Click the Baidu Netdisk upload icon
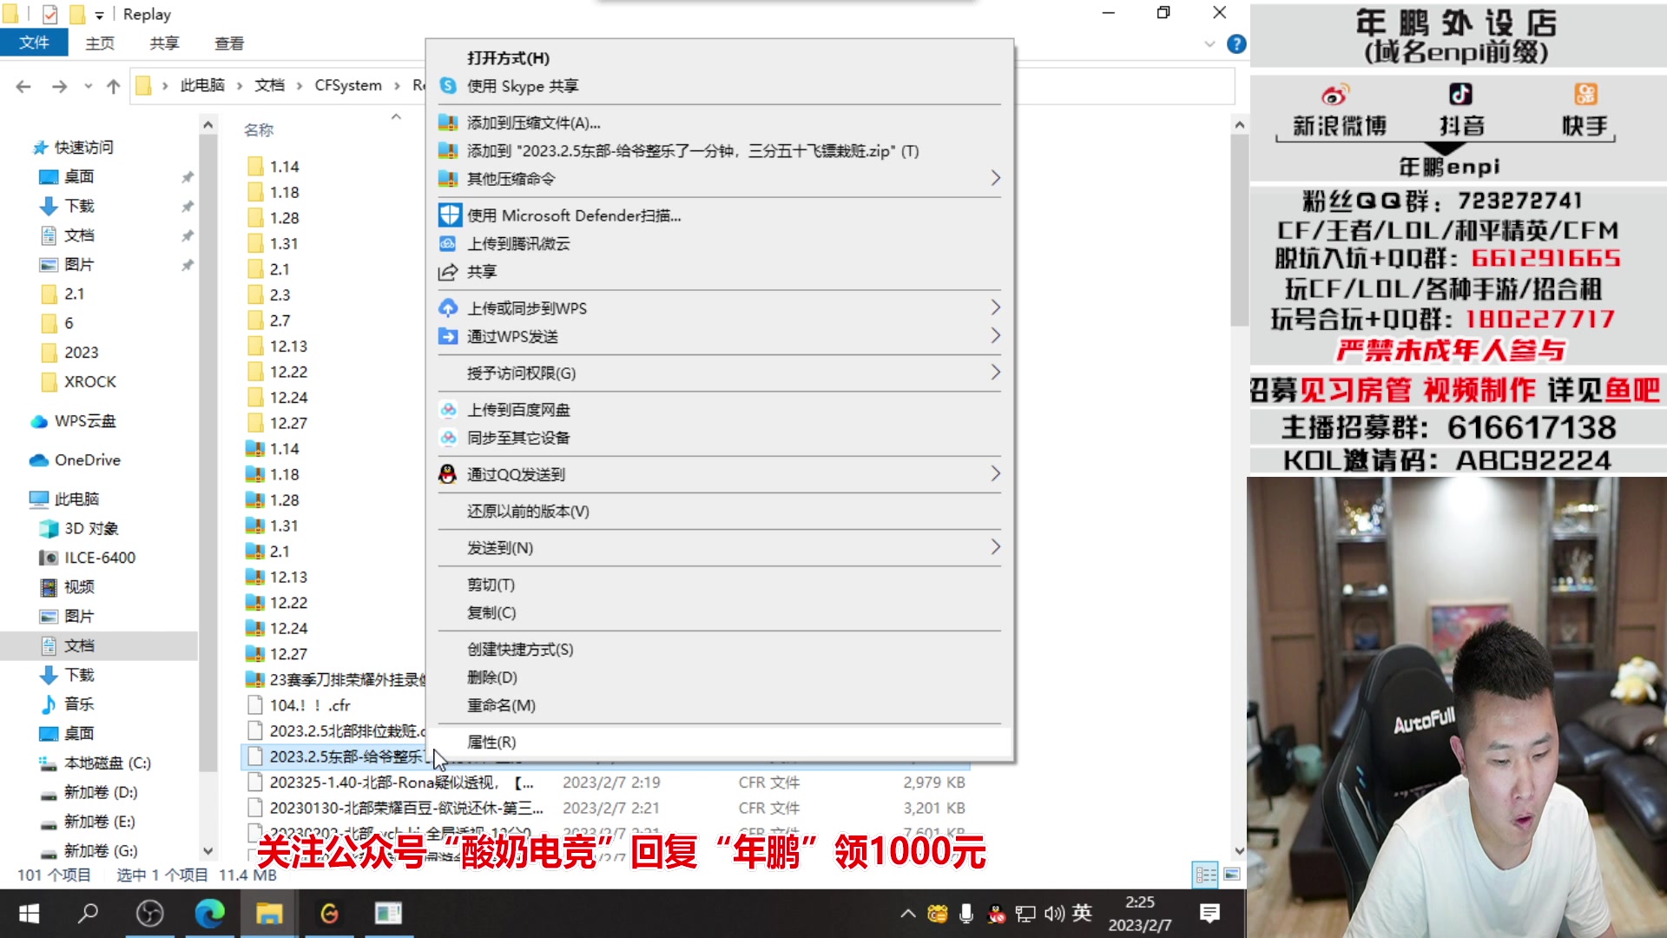1667x938 pixels. click(448, 409)
